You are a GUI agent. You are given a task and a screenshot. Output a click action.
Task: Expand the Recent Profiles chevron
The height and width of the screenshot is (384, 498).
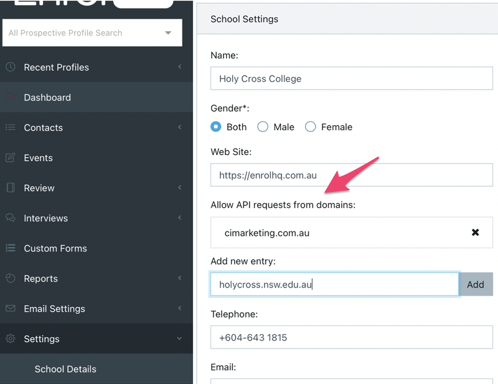179,67
